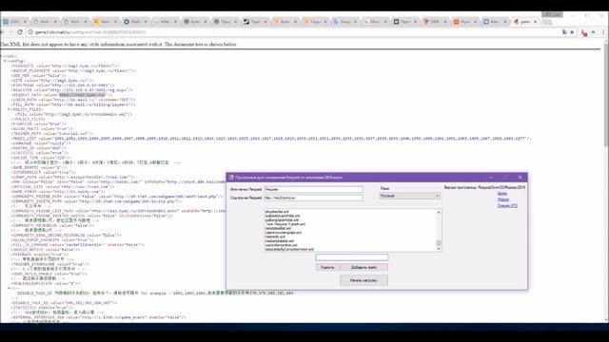Switch to the active 'game' browser tab
The image size is (609, 342).
tap(525, 22)
